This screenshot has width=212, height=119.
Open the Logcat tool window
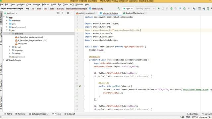pyautogui.click(x=70, y=114)
